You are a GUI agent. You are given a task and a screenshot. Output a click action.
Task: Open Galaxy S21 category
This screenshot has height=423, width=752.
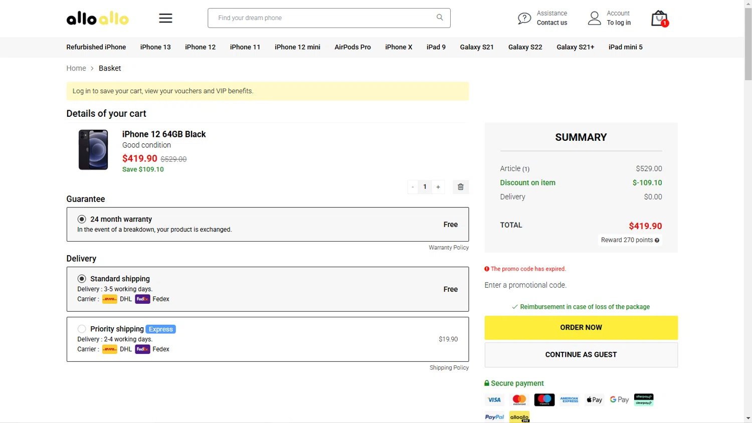tap(477, 47)
